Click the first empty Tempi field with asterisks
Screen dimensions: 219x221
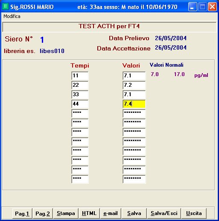point(80,113)
